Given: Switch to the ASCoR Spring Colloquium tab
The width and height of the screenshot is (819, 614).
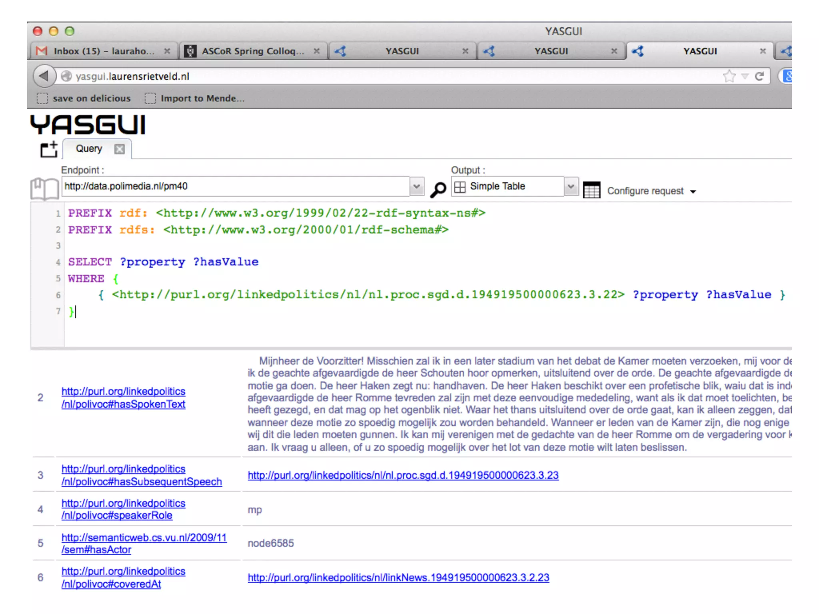Looking at the screenshot, I should 252,51.
